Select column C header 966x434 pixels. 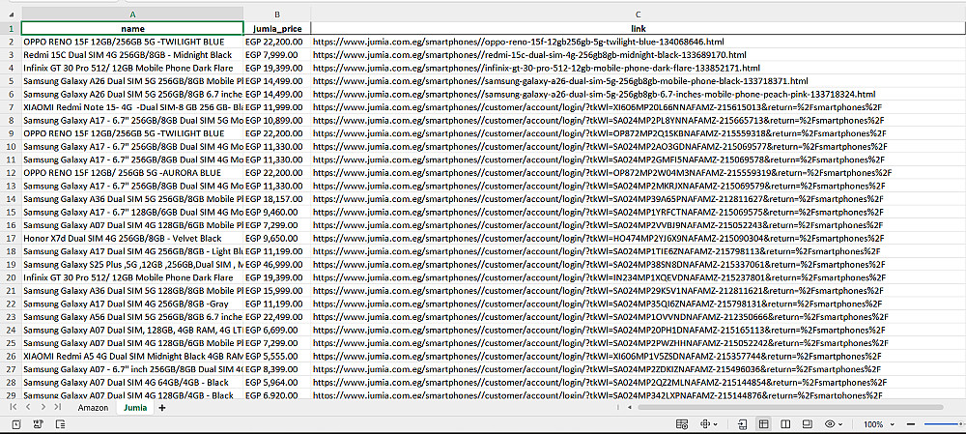639,13
